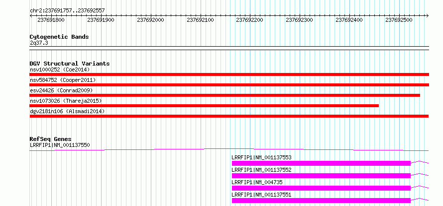The image size is (443, 206).
Task: Click ruler position 237691800
Action: click(51, 20)
